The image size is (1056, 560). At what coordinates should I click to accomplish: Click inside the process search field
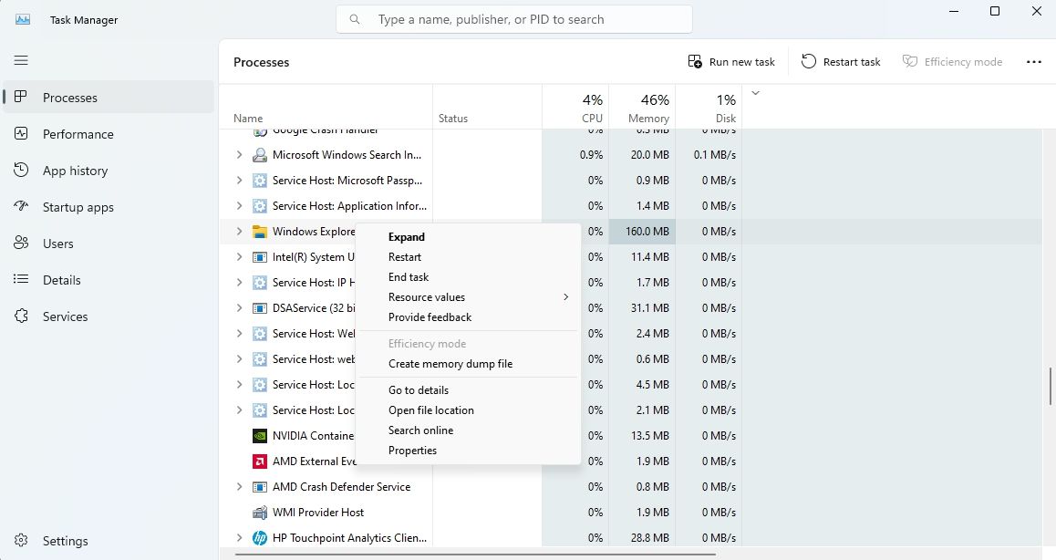click(513, 18)
